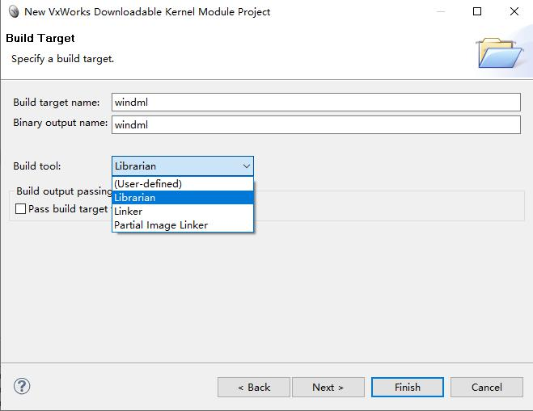Image resolution: width=533 pixels, height=411 pixels.
Task: Pick Linker from the build tool list
Action: pos(183,211)
